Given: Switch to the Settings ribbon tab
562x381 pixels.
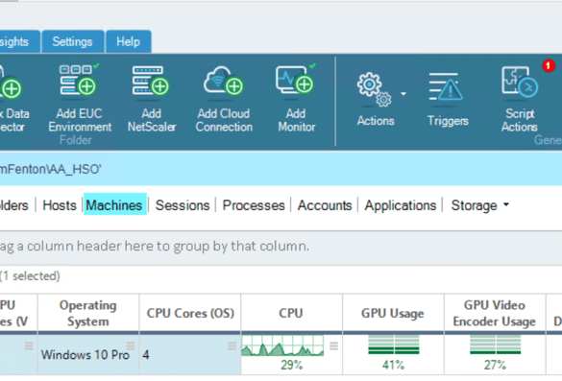Looking at the screenshot, I should [x=73, y=41].
